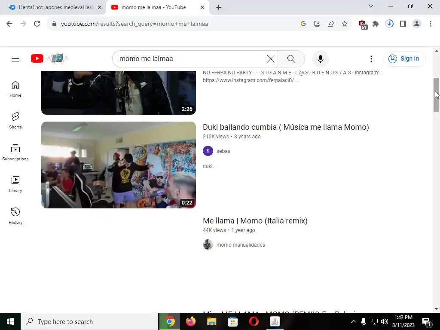Click inside the YouTube search field

(191, 59)
